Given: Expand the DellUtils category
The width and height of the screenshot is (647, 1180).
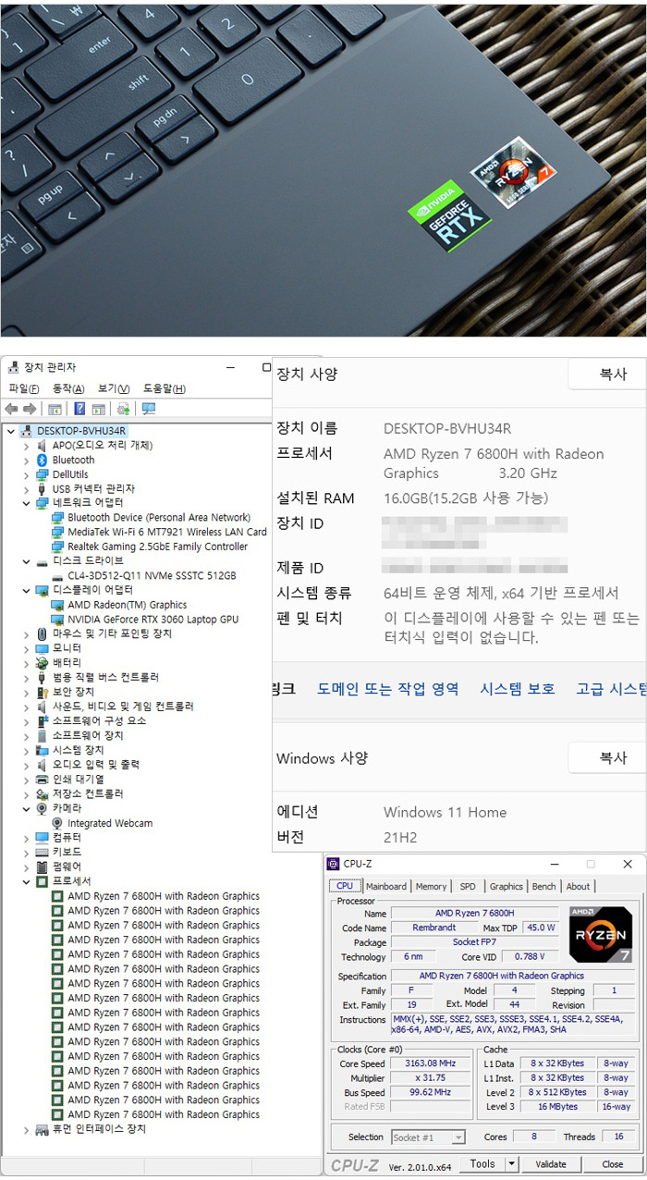Looking at the screenshot, I should coord(26,474).
